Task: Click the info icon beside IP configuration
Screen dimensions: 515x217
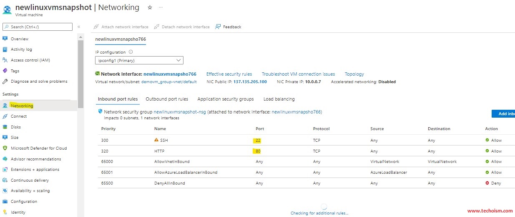Action: pyautogui.click(x=131, y=52)
